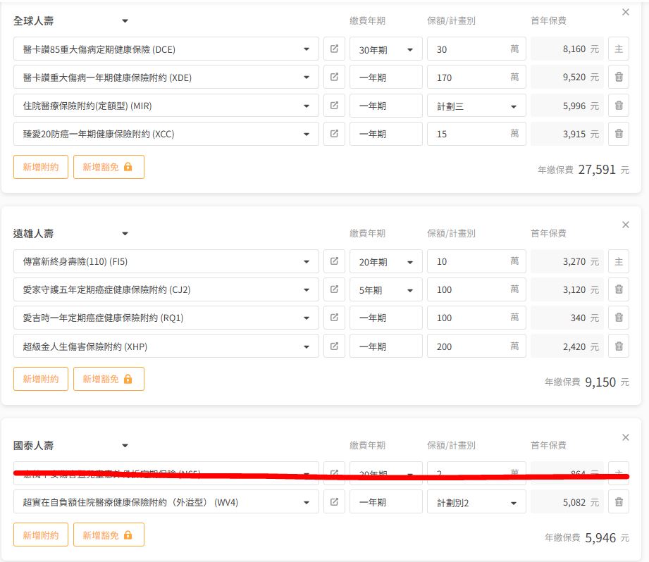Screen dimensions: 649x562
Task: Click the 一年期 period field on the XDE row
Action: coord(385,77)
